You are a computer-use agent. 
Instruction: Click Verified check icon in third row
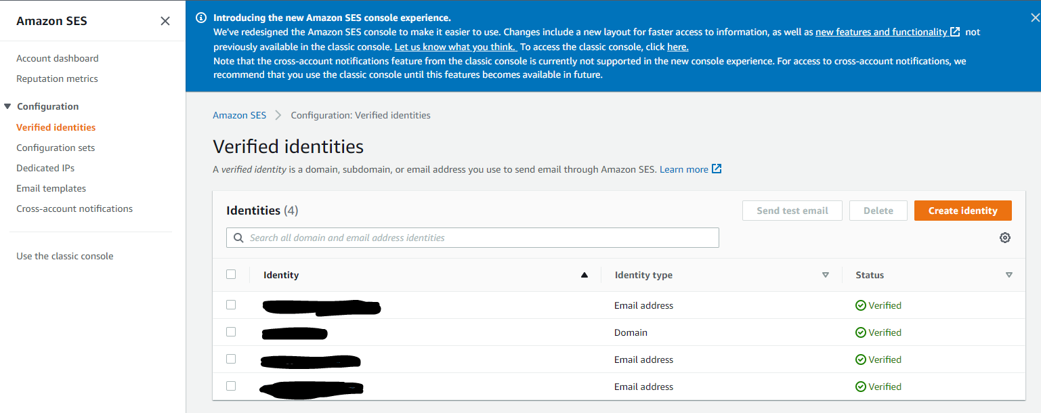click(x=861, y=360)
